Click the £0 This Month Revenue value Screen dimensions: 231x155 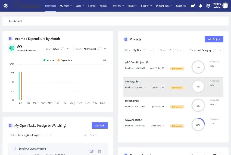(20, 47)
